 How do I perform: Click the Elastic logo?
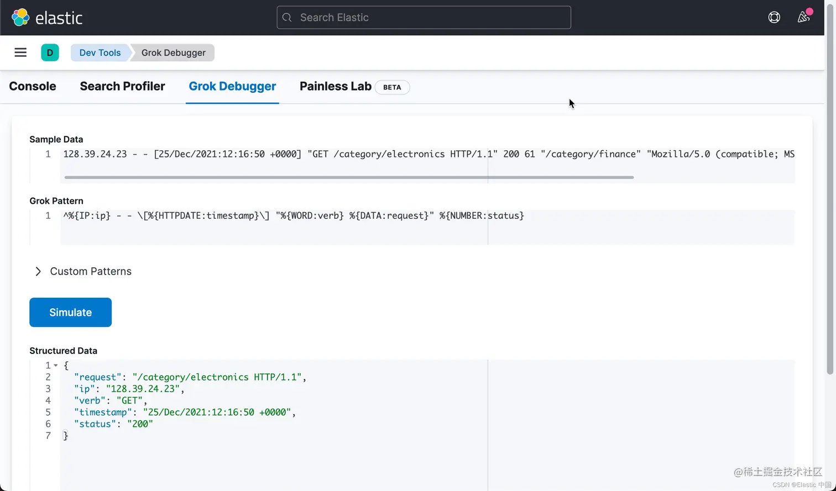(x=47, y=18)
